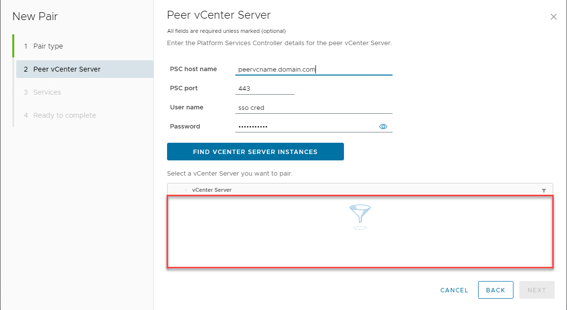
Task: Focus the User name field
Action: click(313, 107)
